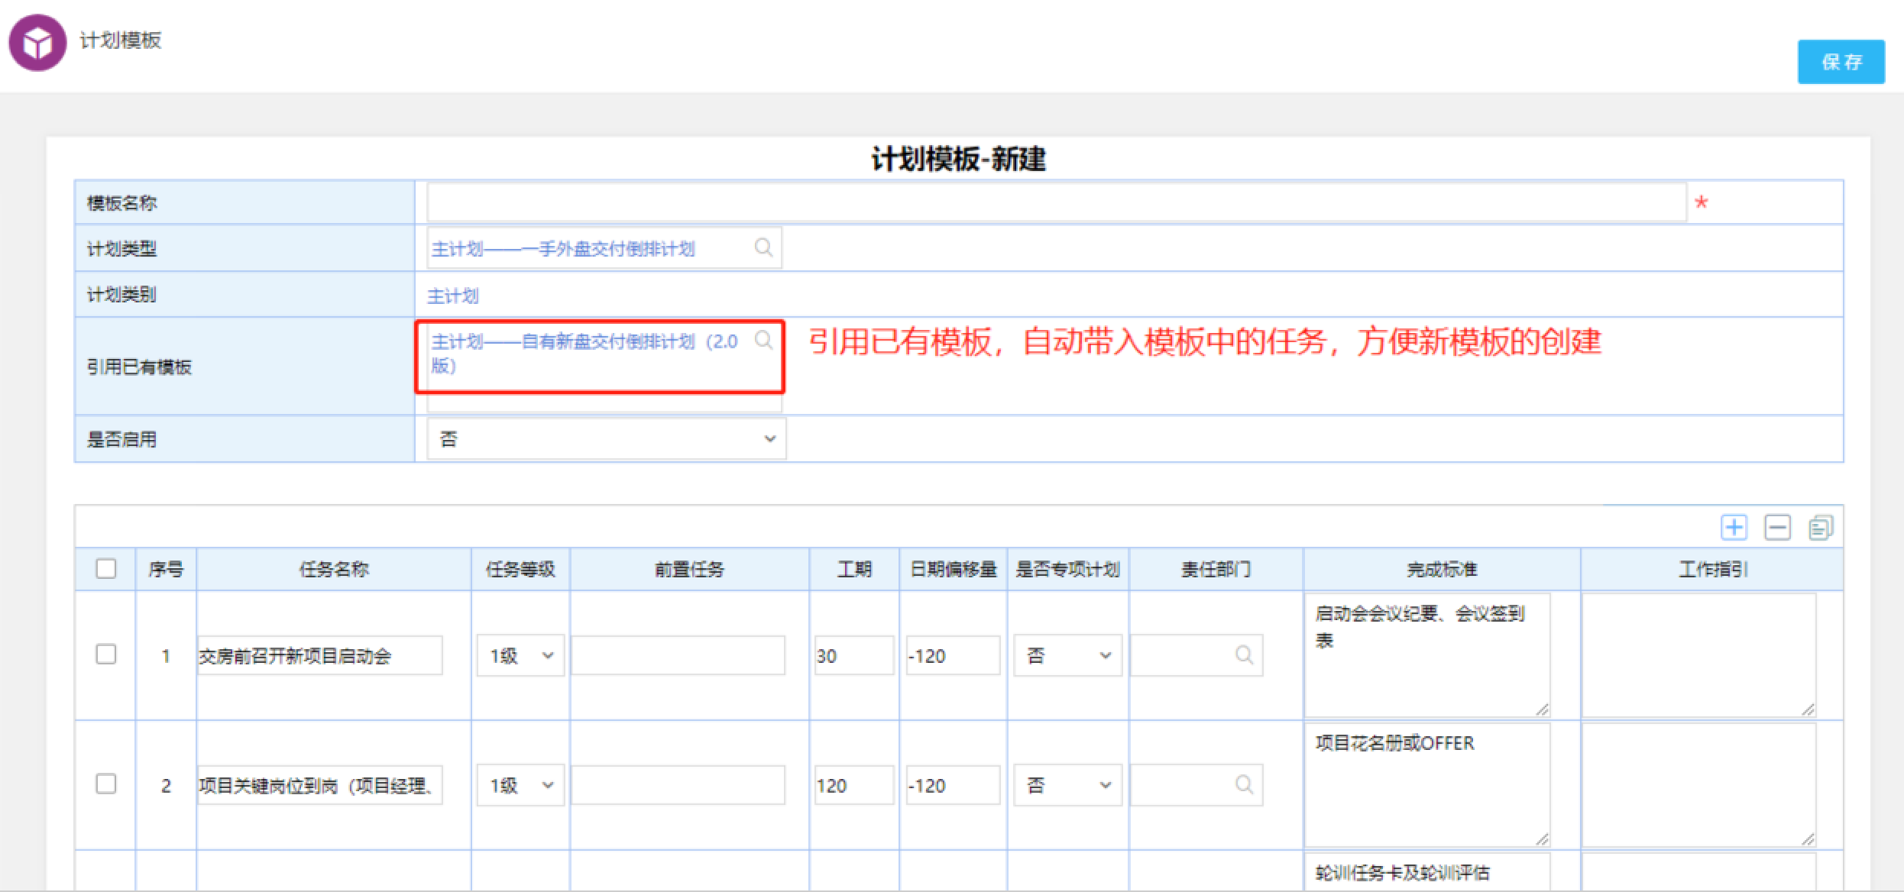Click the 日期偏移量 field in row 1
The width and height of the screenshot is (1904, 892).
tap(953, 655)
